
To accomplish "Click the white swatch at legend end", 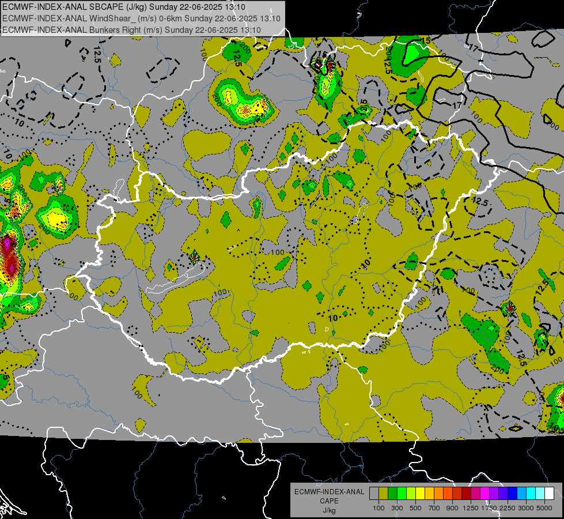I will (x=549, y=493).
